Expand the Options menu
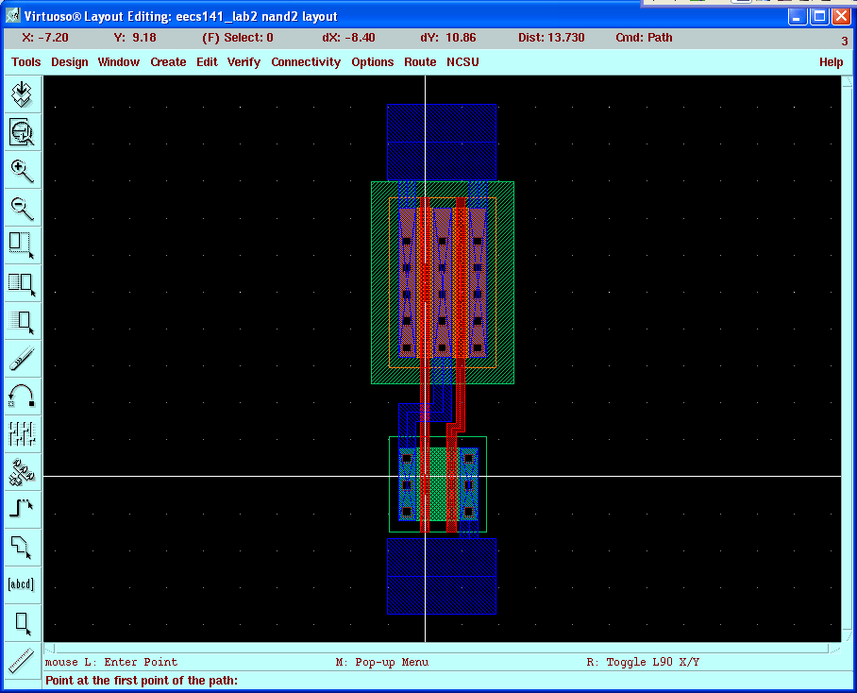The width and height of the screenshot is (857, 693). point(372,62)
